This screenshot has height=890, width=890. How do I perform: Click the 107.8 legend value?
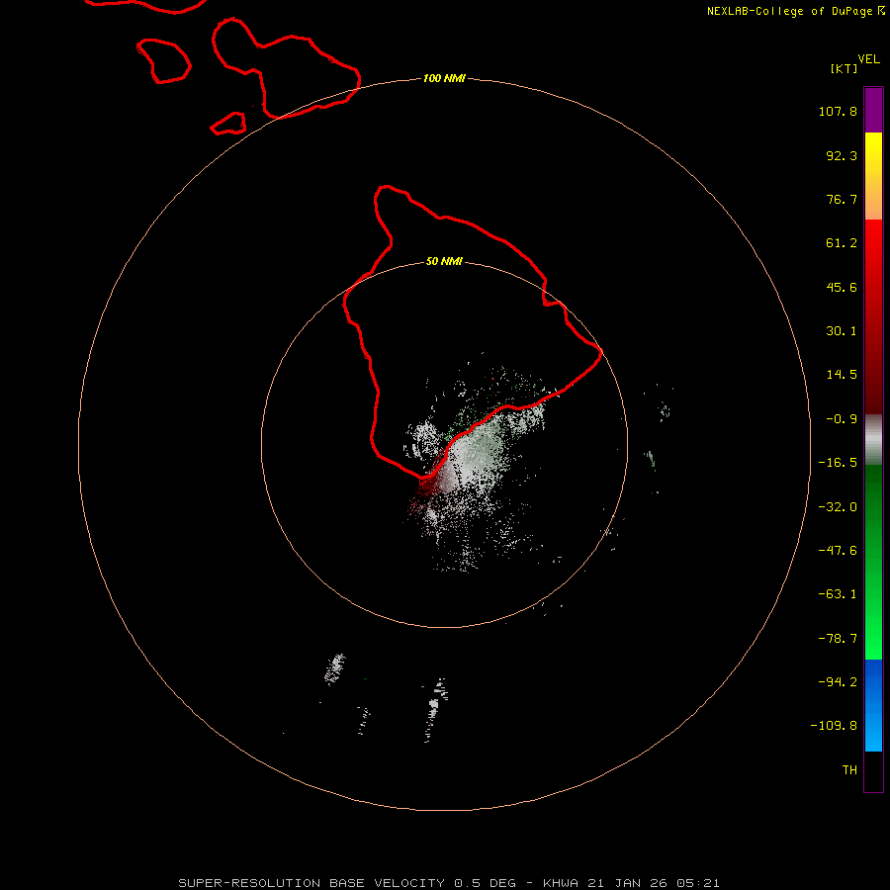coord(838,111)
